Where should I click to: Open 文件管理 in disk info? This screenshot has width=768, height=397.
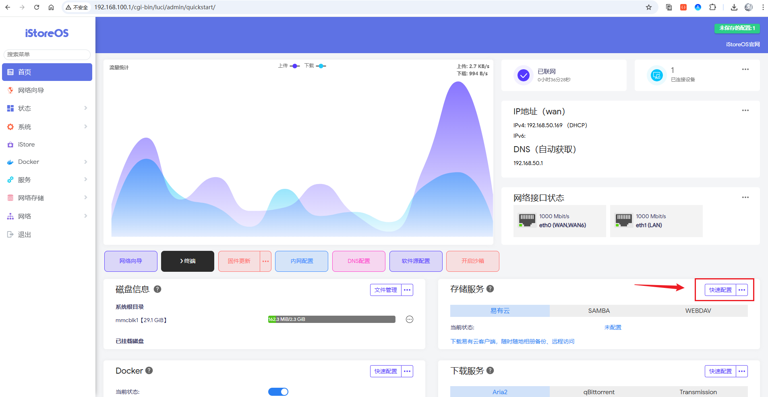click(x=386, y=290)
